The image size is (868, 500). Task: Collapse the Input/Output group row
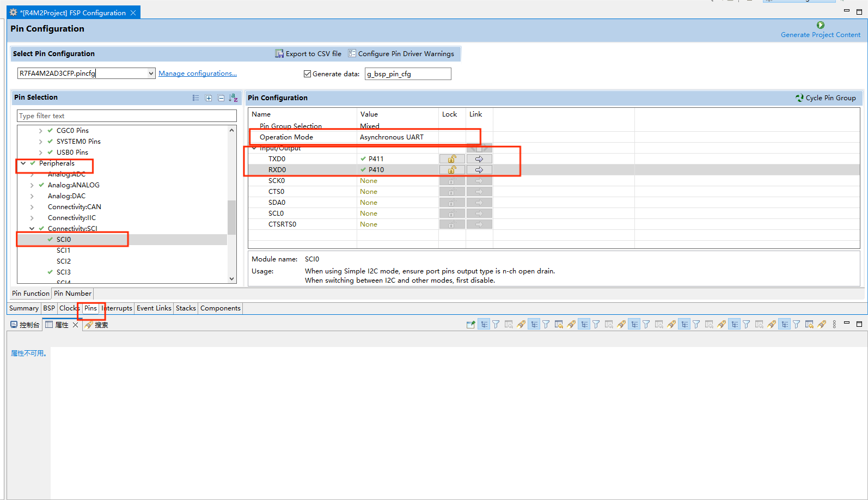coord(254,148)
